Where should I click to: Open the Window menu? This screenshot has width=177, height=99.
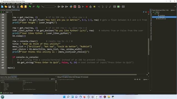pos(27,4)
